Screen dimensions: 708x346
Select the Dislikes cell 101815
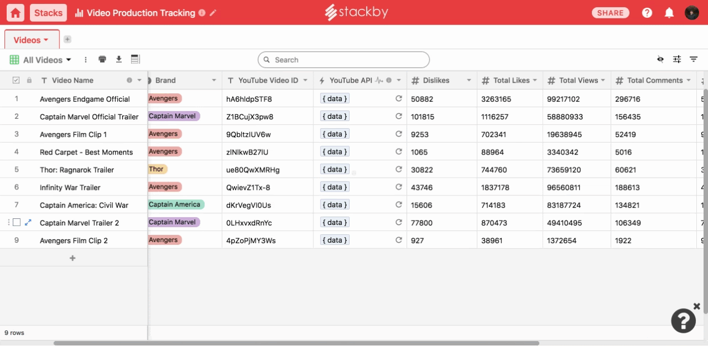click(x=442, y=117)
